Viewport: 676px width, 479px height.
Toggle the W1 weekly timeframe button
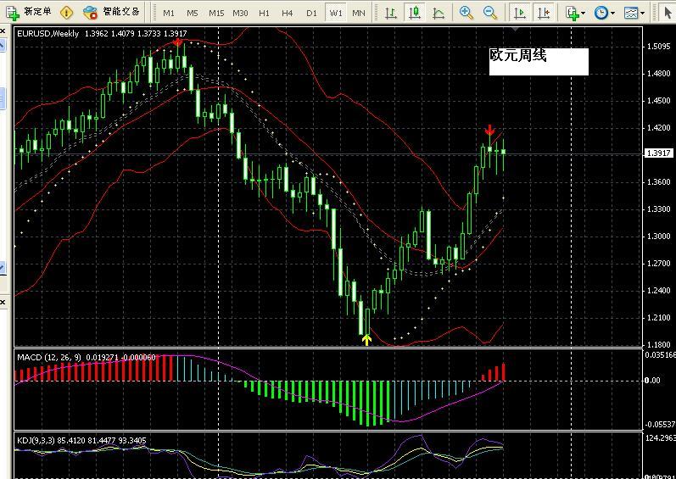coord(336,13)
